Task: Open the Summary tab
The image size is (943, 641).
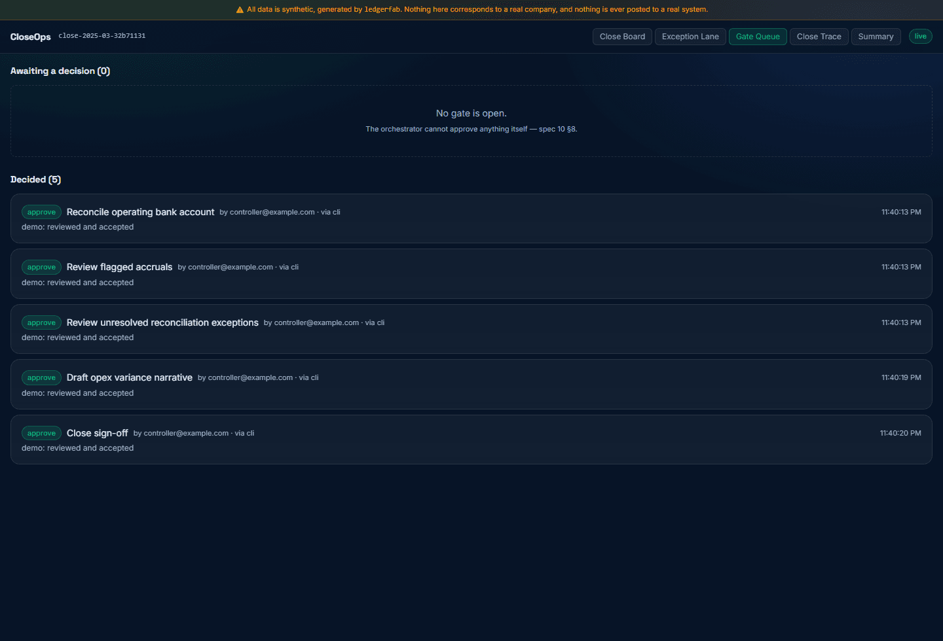Action: [876, 37]
